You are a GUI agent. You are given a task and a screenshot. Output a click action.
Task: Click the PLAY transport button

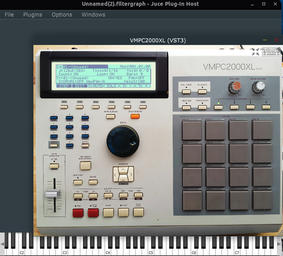coord(123,212)
